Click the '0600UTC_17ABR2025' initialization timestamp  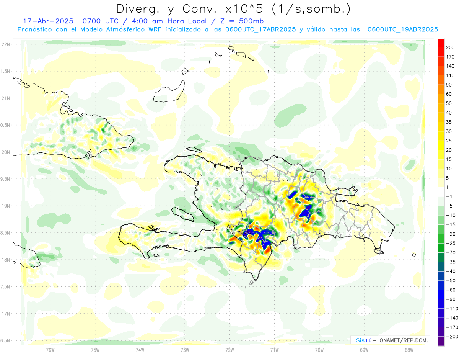point(260,29)
